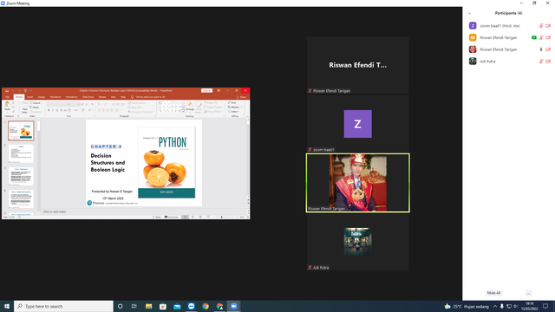Toggle Text Shadow in PowerPoint ribbon
The height and width of the screenshot is (312, 555).
coord(61,110)
